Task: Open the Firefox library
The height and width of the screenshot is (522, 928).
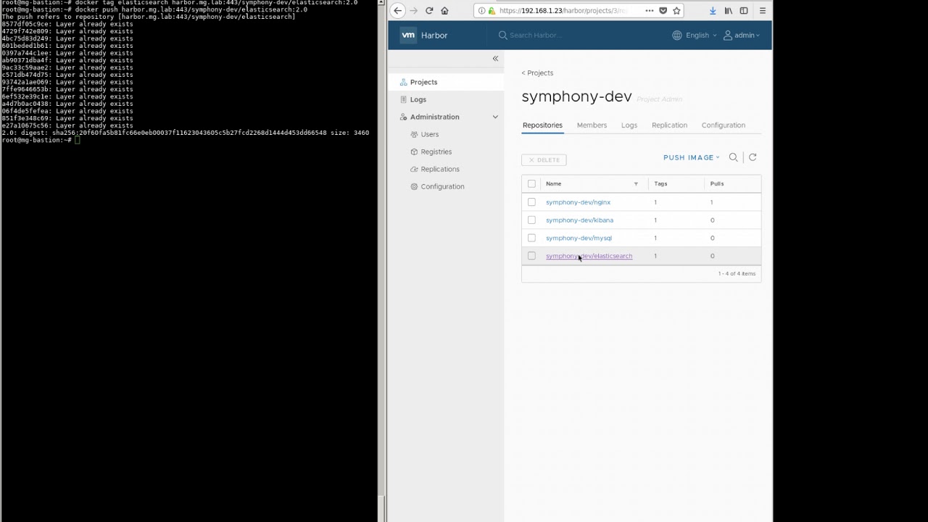Action: click(729, 11)
